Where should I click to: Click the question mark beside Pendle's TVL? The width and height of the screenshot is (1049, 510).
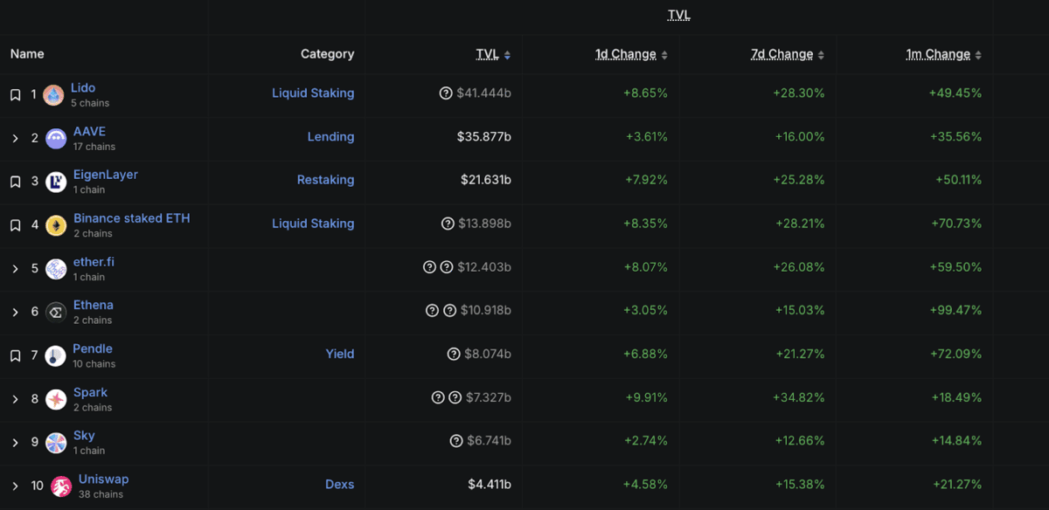coord(454,354)
